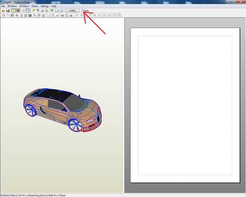246x197 pixels.
Task: Select the yellow pencil tool icon
Action: 33,11
